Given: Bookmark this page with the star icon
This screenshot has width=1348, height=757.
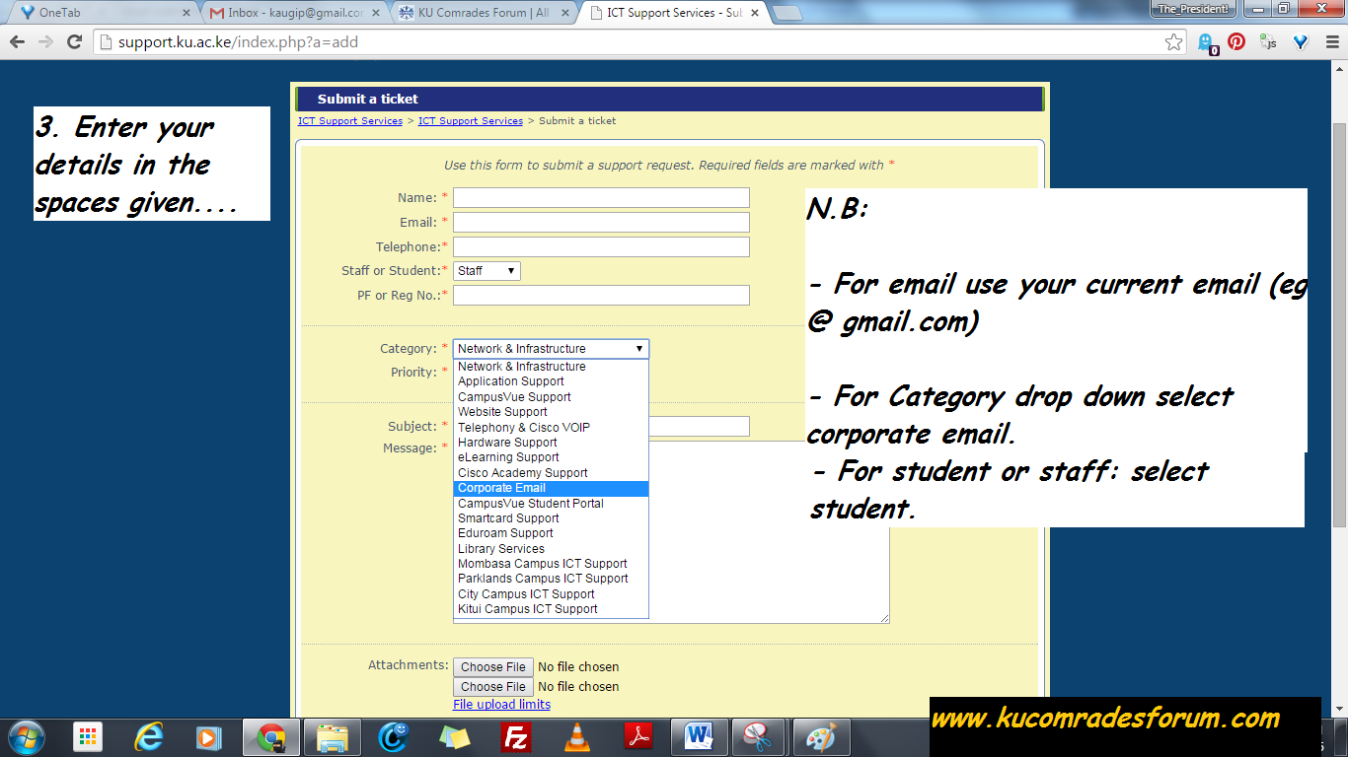Looking at the screenshot, I should [x=1173, y=42].
